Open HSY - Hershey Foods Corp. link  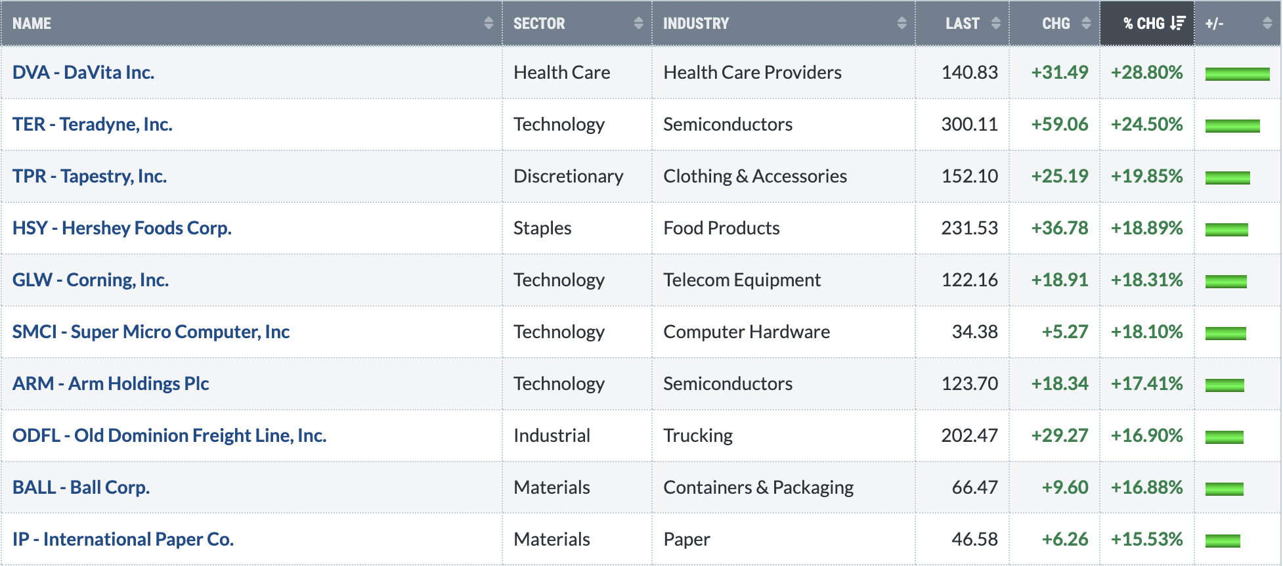[x=122, y=228]
